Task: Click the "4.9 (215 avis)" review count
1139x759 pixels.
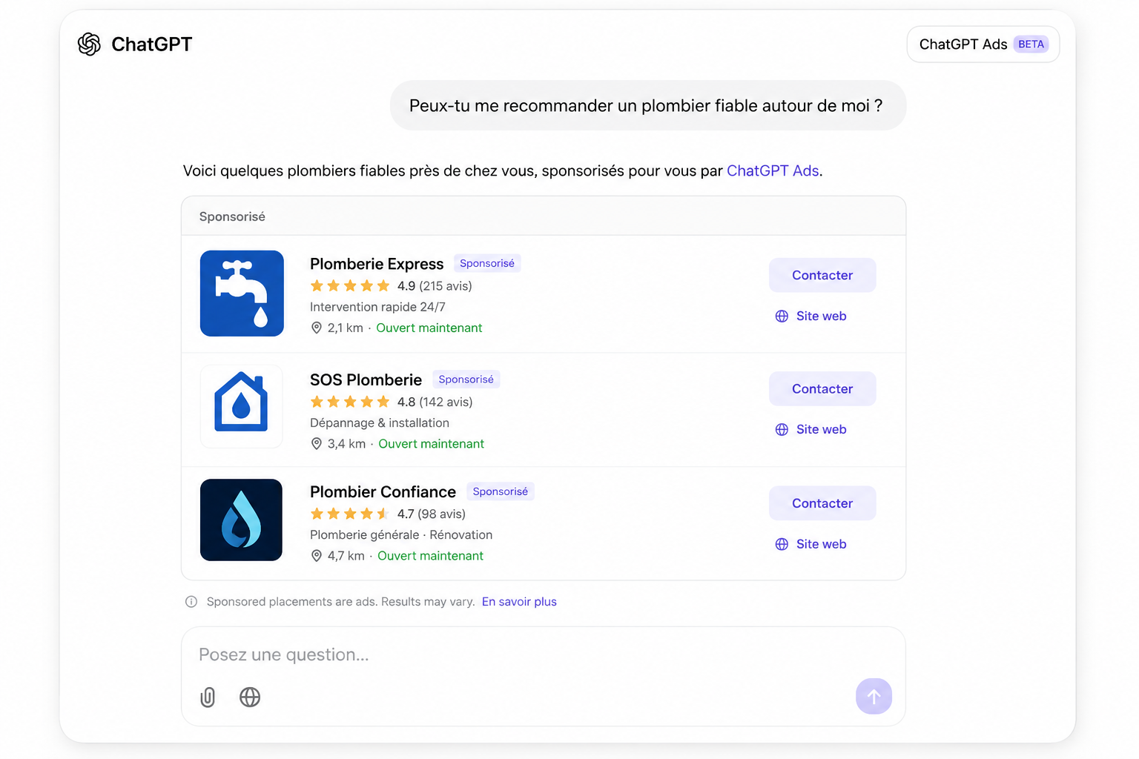Action: tap(435, 286)
